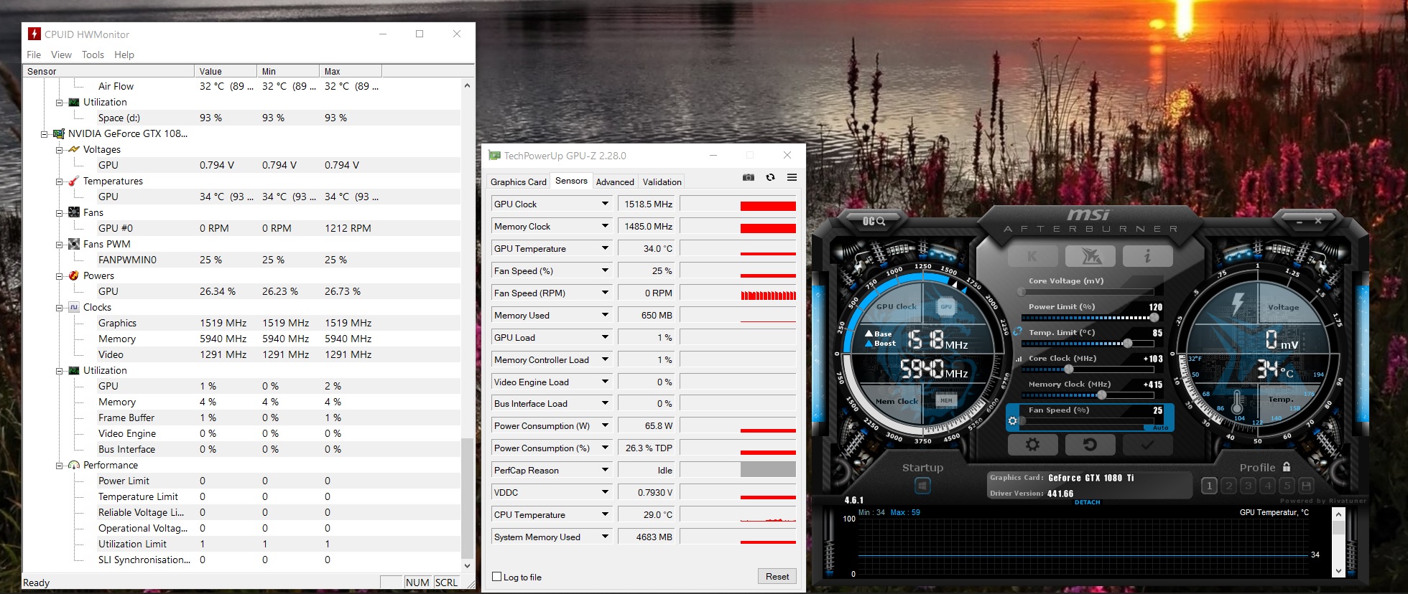Screen dimensions: 1408x594
Task: Select Afterburner profile slot 2
Action: (1228, 486)
